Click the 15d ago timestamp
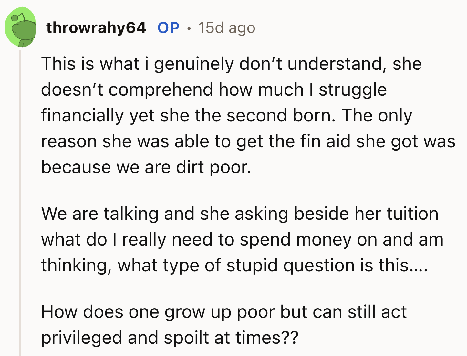 click(x=226, y=28)
